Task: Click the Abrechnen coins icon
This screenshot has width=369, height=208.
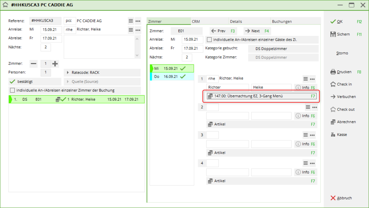Action: (x=333, y=122)
